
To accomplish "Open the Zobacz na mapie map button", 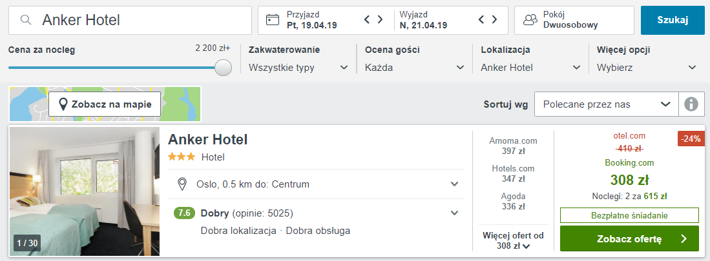I will pyautogui.click(x=105, y=104).
